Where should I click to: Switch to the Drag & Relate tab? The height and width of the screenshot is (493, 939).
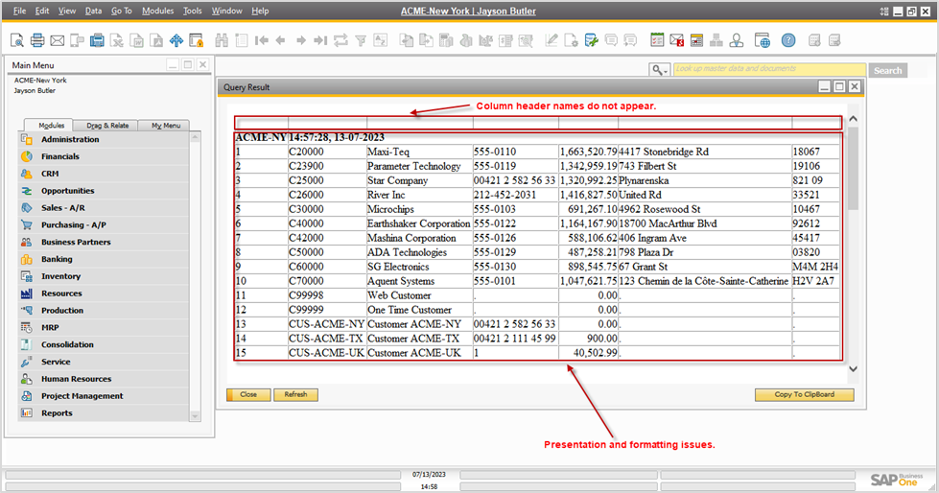tap(106, 126)
